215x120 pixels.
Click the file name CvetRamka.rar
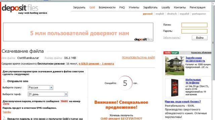pos(28,58)
